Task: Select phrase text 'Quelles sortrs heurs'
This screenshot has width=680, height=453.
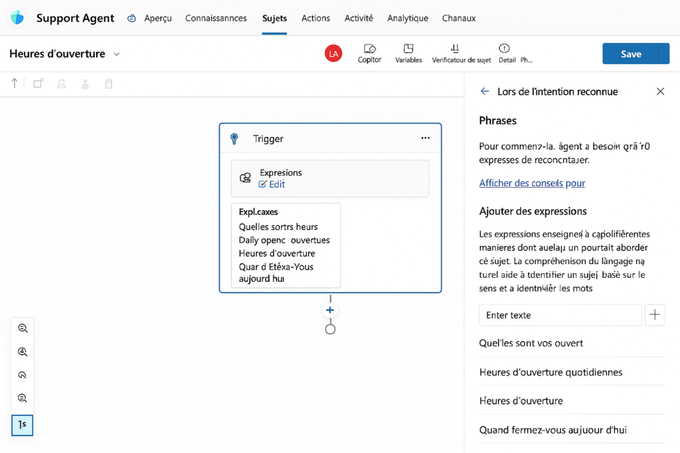Action: pos(278,227)
